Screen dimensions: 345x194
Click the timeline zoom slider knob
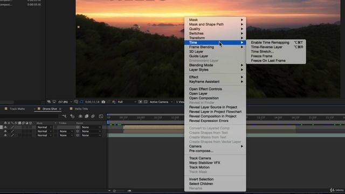pos(114,191)
